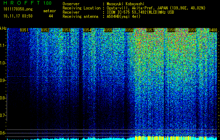This screenshot has height=140, width=220.
Task: Click the kHz axis unit label
Action: click(3, 28)
